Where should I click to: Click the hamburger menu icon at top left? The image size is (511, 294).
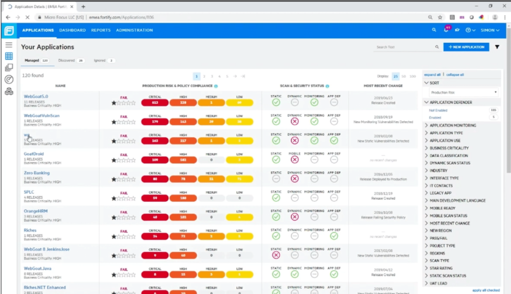(9, 44)
